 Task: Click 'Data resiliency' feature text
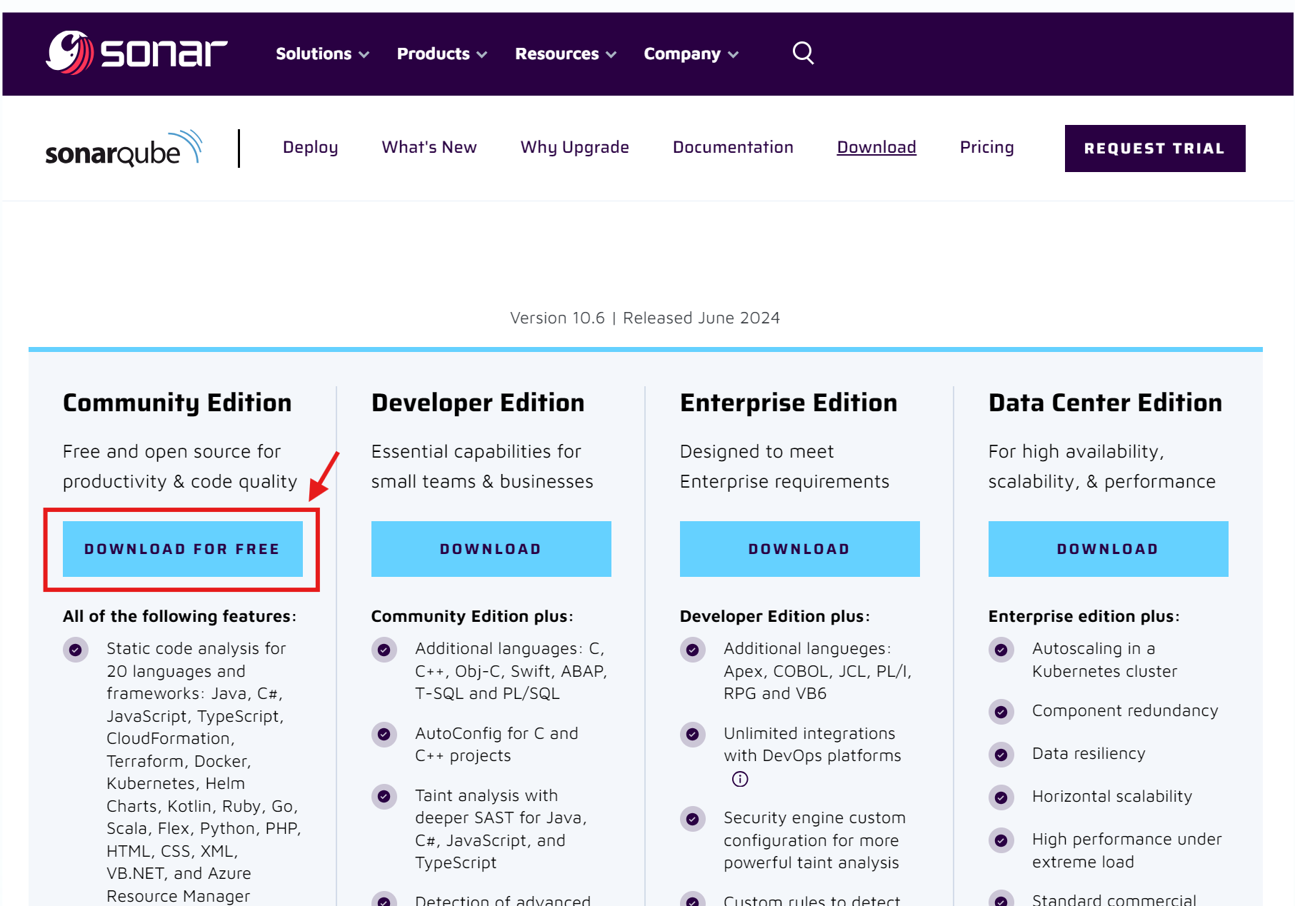pyautogui.click(x=1089, y=753)
